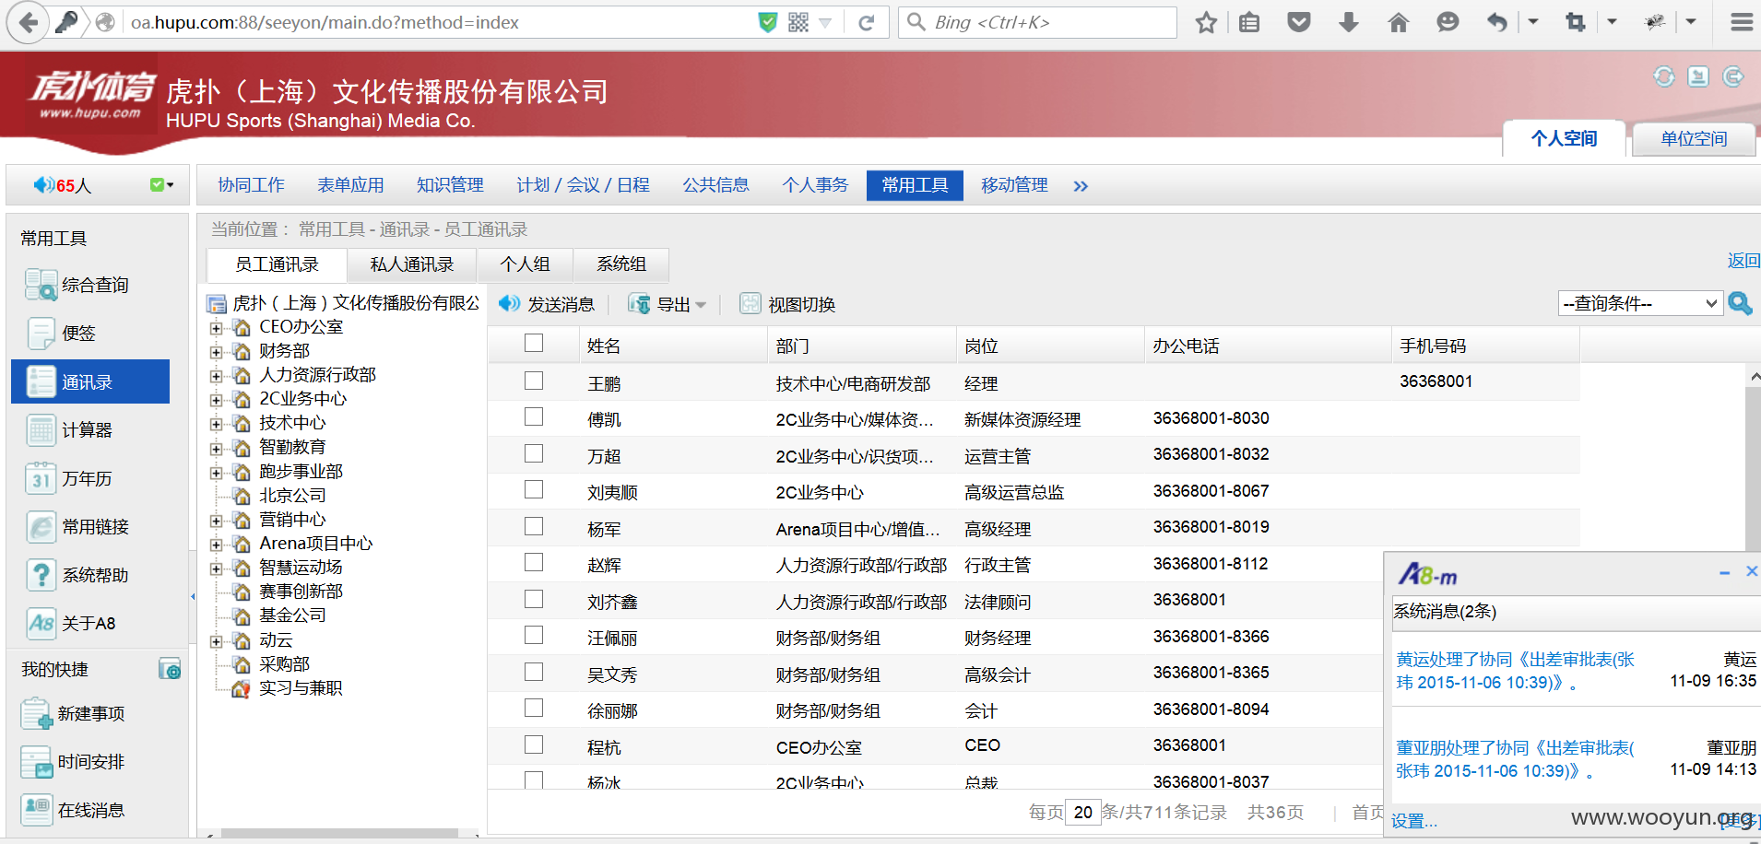This screenshot has width=1761, height=844.
Task: Check the box for 汪佩丽
Action: point(534,635)
